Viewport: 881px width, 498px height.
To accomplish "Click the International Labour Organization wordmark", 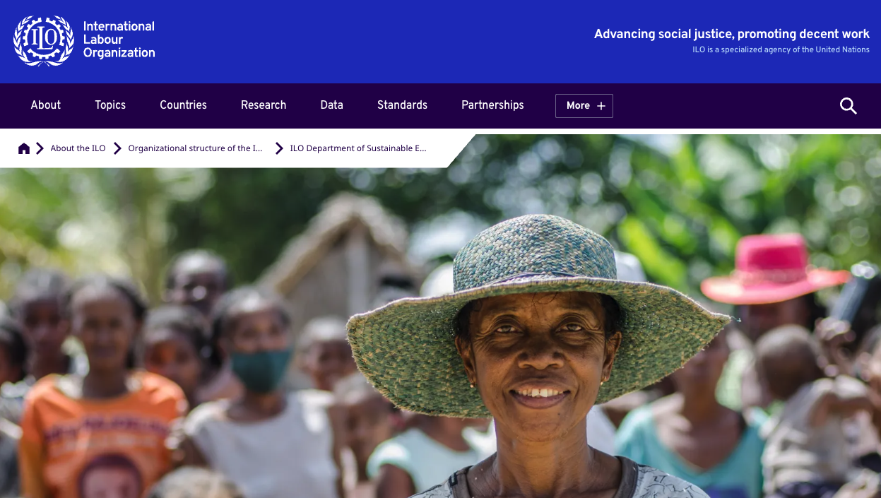I will [x=119, y=40].
